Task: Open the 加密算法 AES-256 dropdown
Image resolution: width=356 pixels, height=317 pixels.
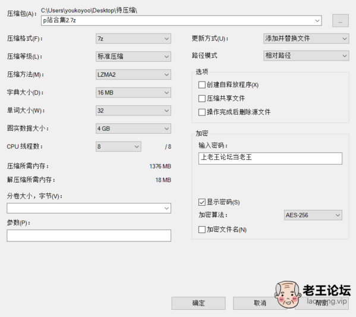Action: pyautogui.click(x=313, y=215)
